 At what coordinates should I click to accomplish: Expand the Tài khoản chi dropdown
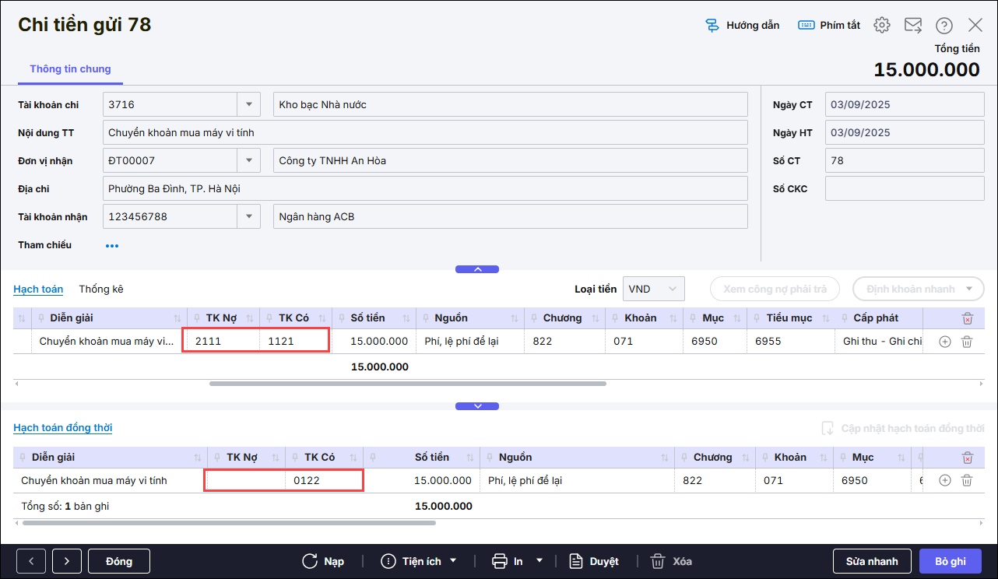coord(248,104)
